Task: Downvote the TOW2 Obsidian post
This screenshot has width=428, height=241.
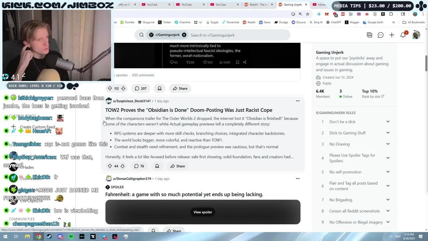Action: point(123,166)
